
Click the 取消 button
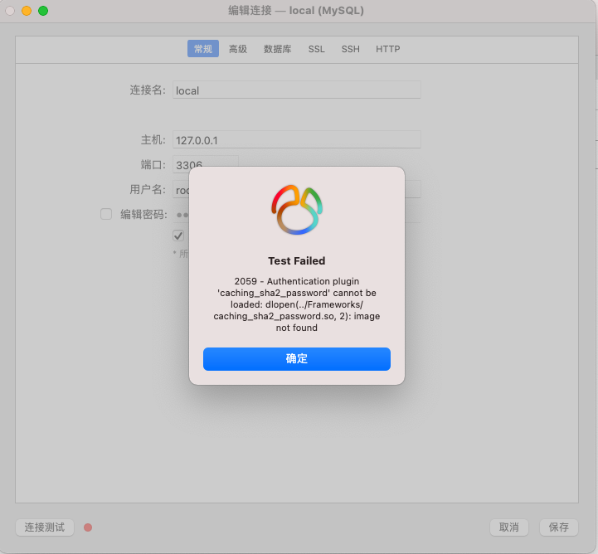[509, 527]
